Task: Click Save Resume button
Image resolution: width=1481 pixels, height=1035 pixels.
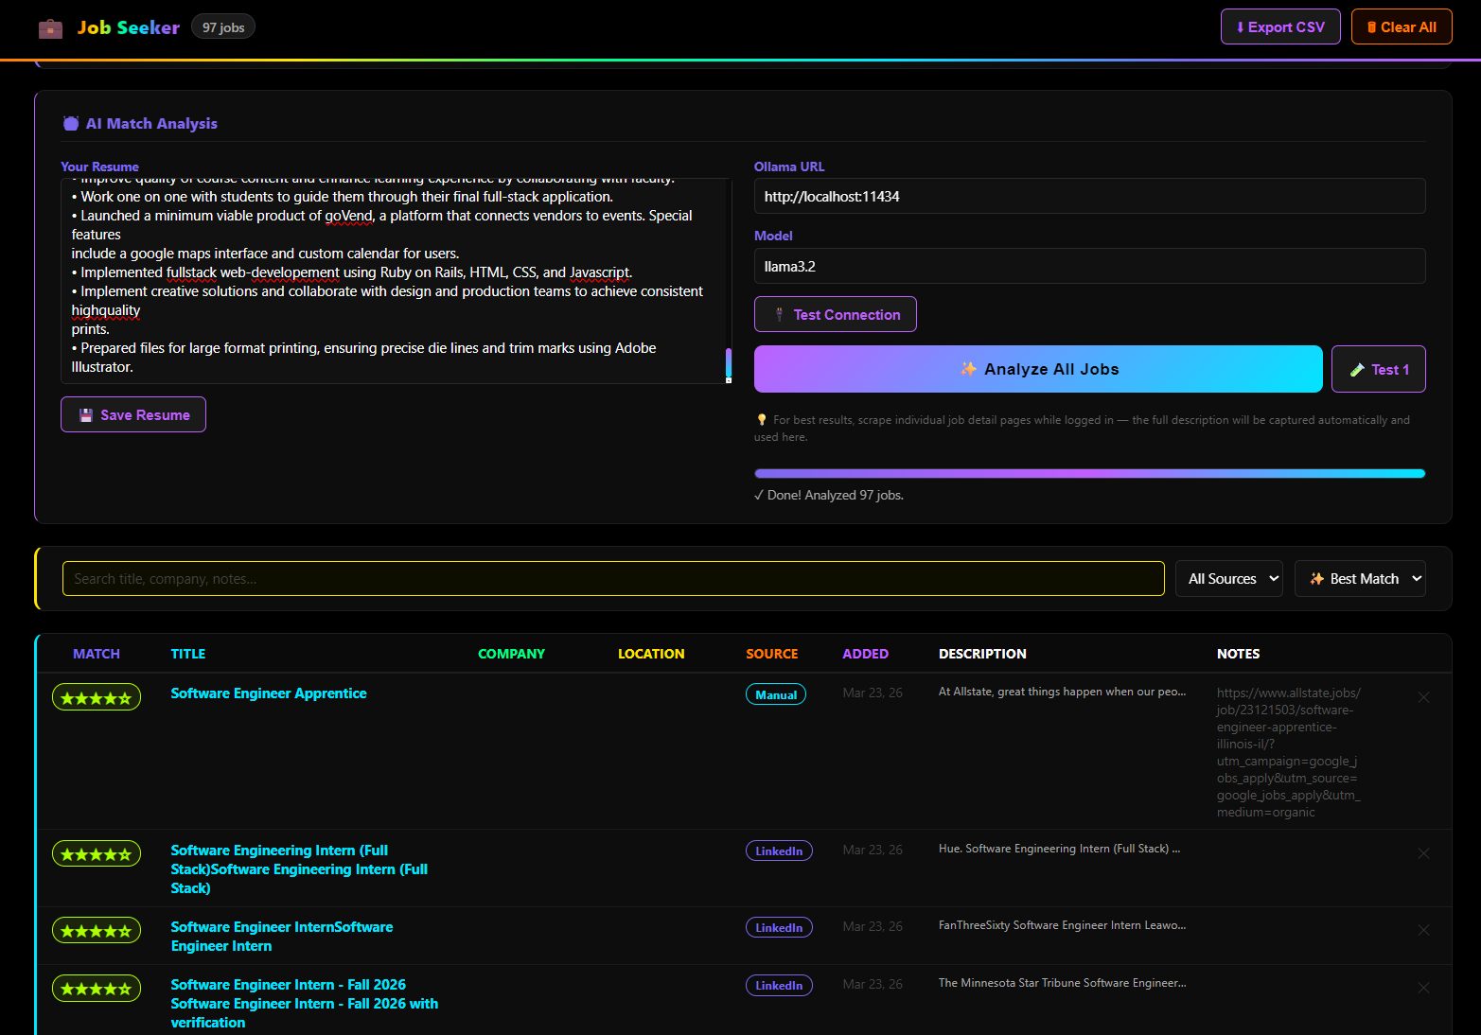Action: point(133,414)
